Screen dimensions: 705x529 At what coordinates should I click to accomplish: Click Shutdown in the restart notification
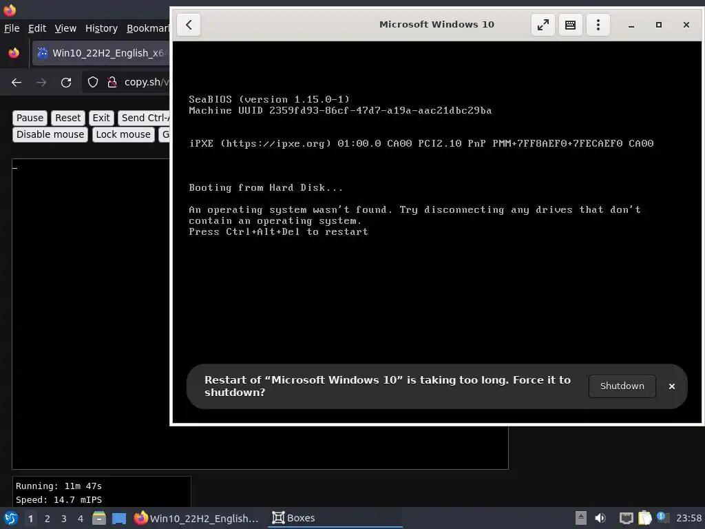[x=622, y=386]
